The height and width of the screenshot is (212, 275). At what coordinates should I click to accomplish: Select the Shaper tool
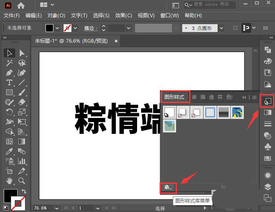9,102
